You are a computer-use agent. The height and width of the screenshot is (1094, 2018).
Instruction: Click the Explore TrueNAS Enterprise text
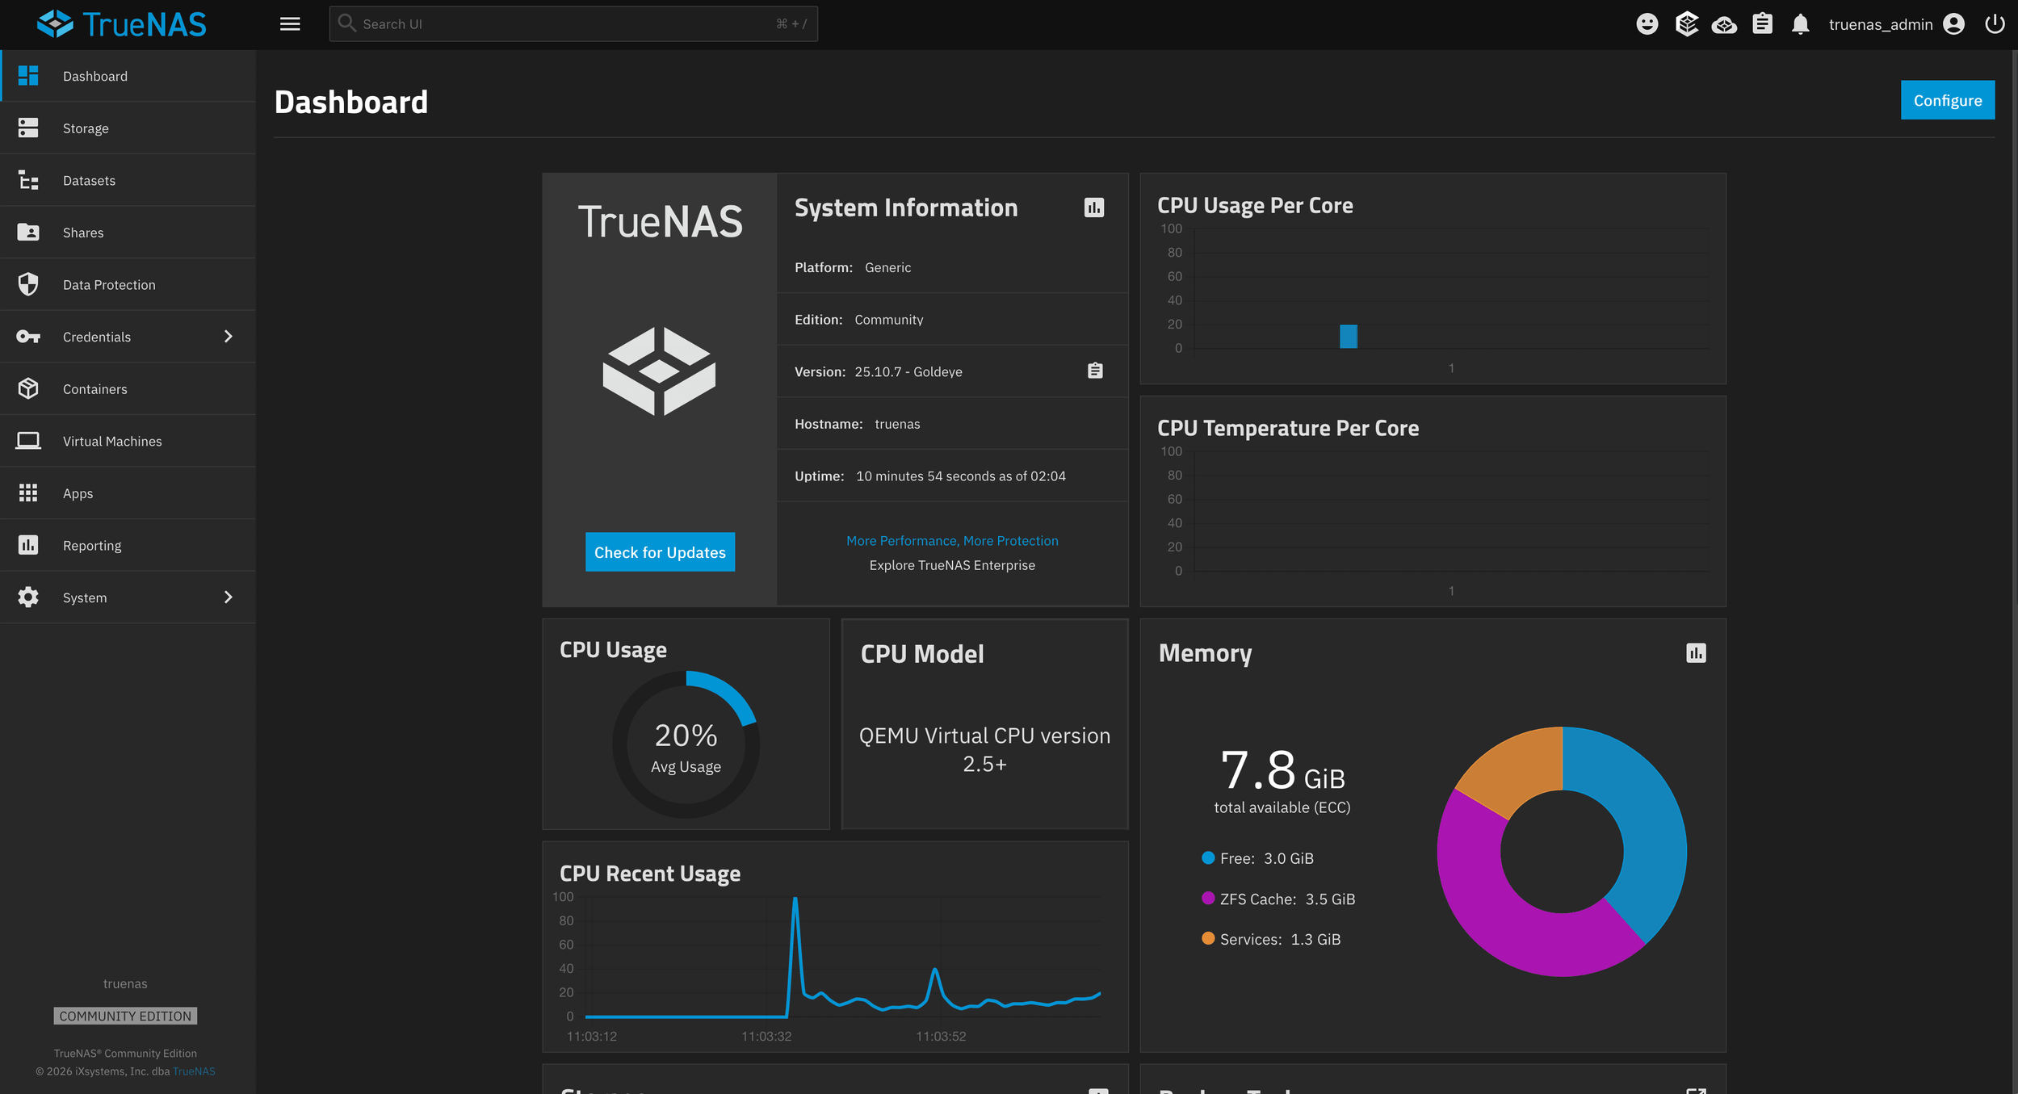tap(952, 565)
